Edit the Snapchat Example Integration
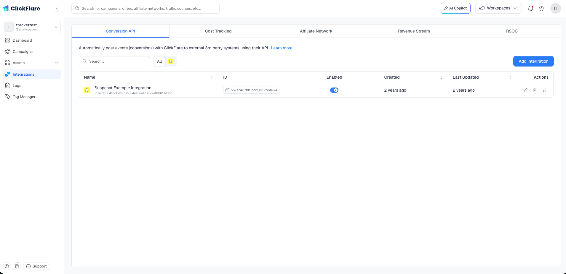This screenshot has width=566, height=274. tap(526, 90)
